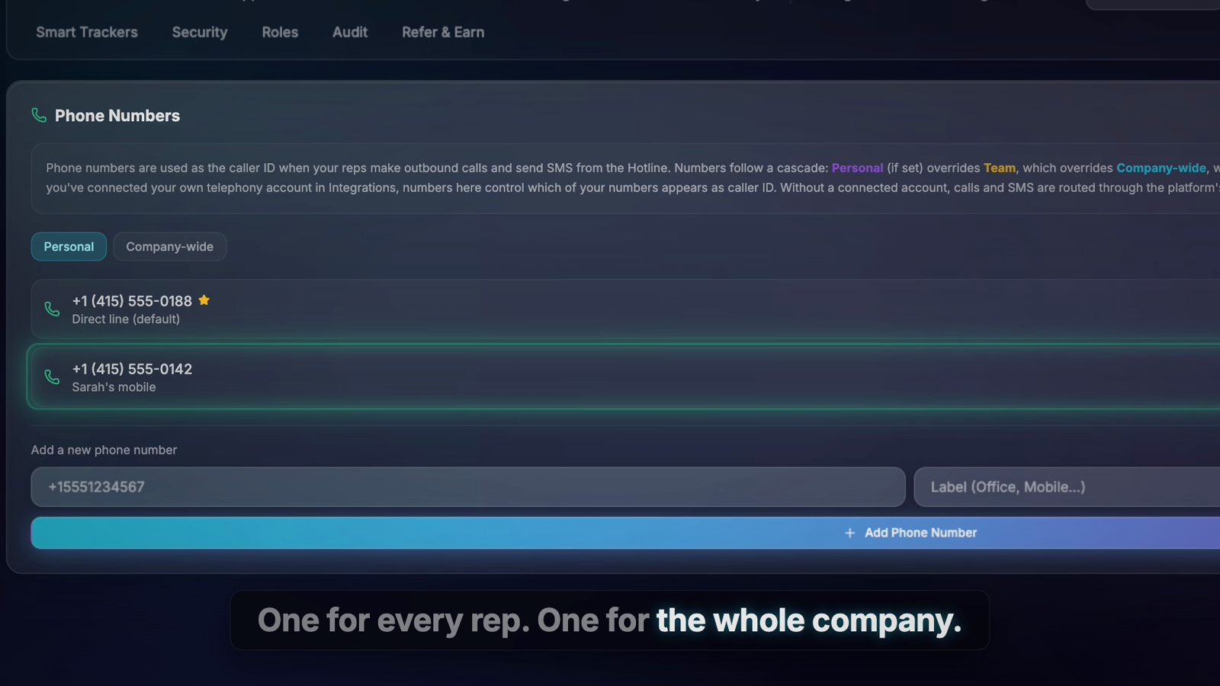Select the +1 (415) 555-0188 number row
The image size is (1220, 686).
click(625, 309)
